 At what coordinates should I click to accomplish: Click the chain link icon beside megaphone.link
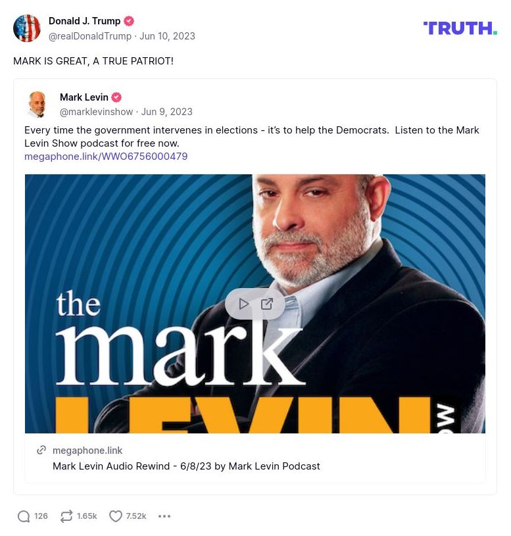coord(41,451)
